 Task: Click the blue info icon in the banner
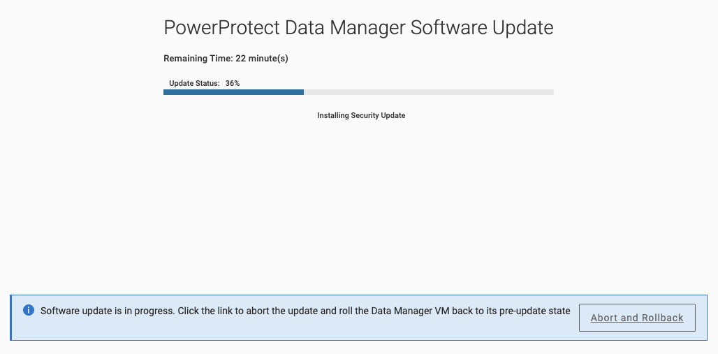tap(29, 310)
